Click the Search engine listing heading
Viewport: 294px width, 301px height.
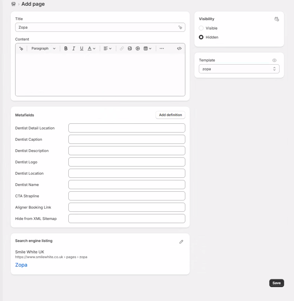pos(34,241)
